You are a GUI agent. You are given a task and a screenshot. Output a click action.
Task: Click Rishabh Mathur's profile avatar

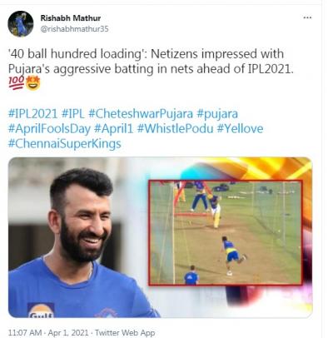(21, 24)
